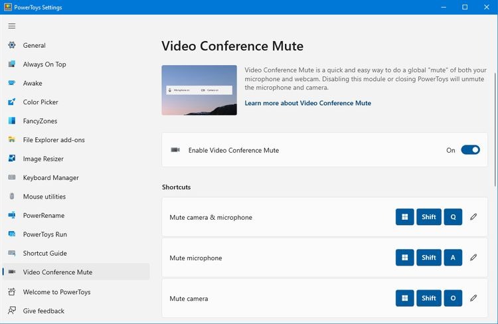Viewport: 498px width, 324px height.
Task: Click the Color Picker icon
Action: [x=12, y=102]
